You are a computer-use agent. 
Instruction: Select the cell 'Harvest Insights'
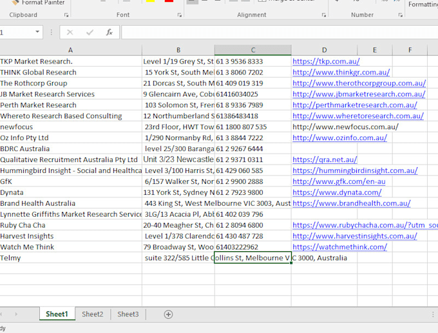click(71, 236)
